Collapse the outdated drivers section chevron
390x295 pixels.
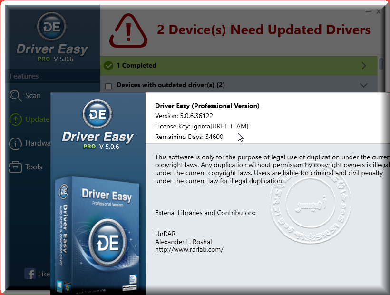click(x=364, y=85)
